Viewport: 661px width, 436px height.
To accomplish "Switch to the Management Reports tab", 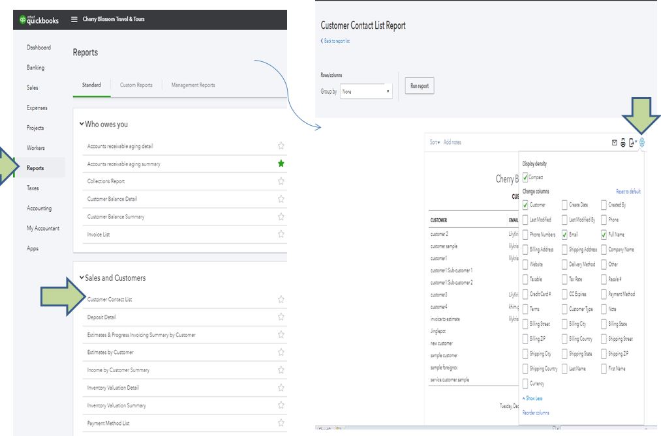I will (193, 85).
